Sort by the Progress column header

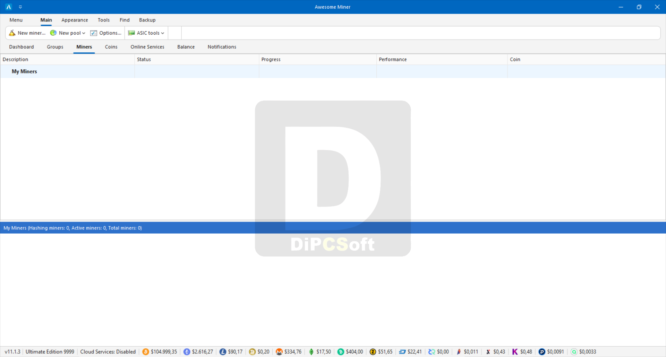(318, 60)
